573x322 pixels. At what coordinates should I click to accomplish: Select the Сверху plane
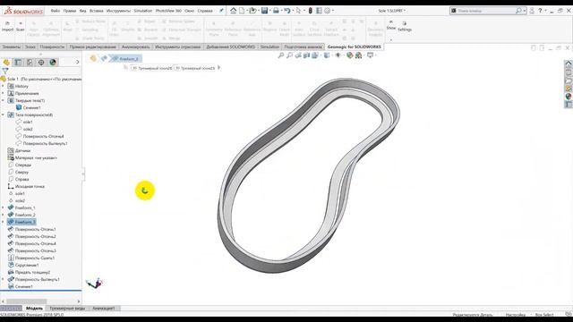tap(18, 172)
